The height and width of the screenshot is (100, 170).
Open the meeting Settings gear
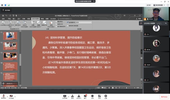(106, 97)
